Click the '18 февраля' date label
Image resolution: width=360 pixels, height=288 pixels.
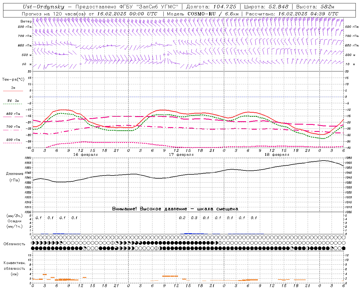[x=277, y=155]
